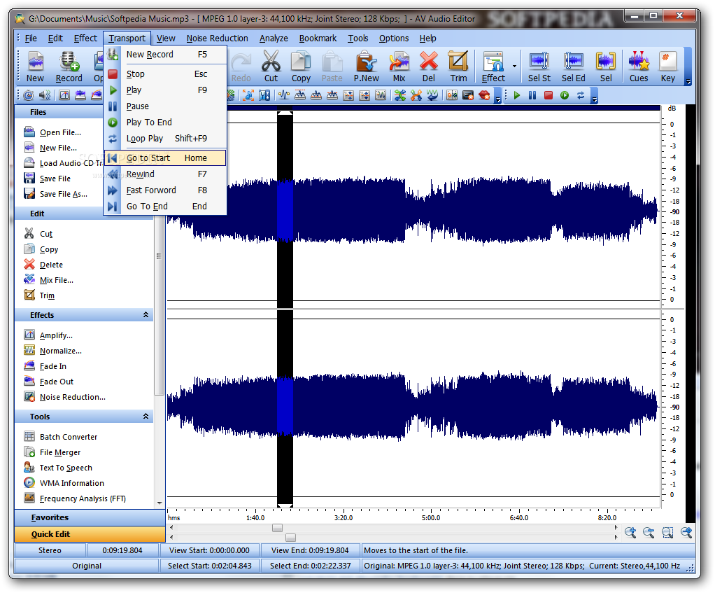This screenshot has height=593, width=715.
Task: Choose Rewind from Transport menu
Action: click(165, 174)
